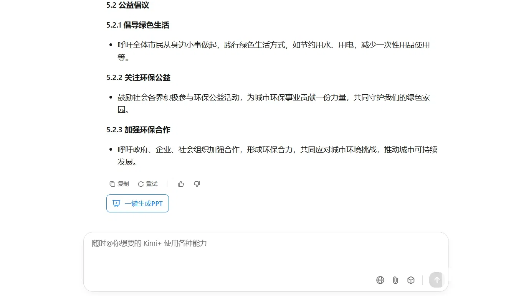This screenshot has width=511, height=296.
Task: Toggle the globe web search icon
Action: pos(380,280)
